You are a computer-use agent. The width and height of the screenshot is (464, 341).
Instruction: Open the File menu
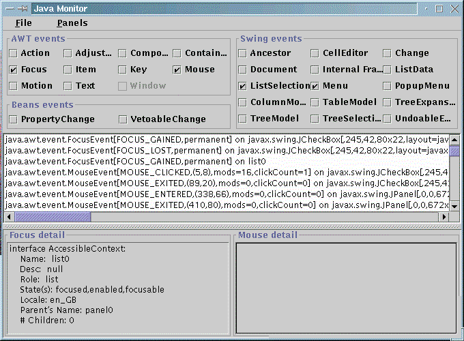pos(23,23)
